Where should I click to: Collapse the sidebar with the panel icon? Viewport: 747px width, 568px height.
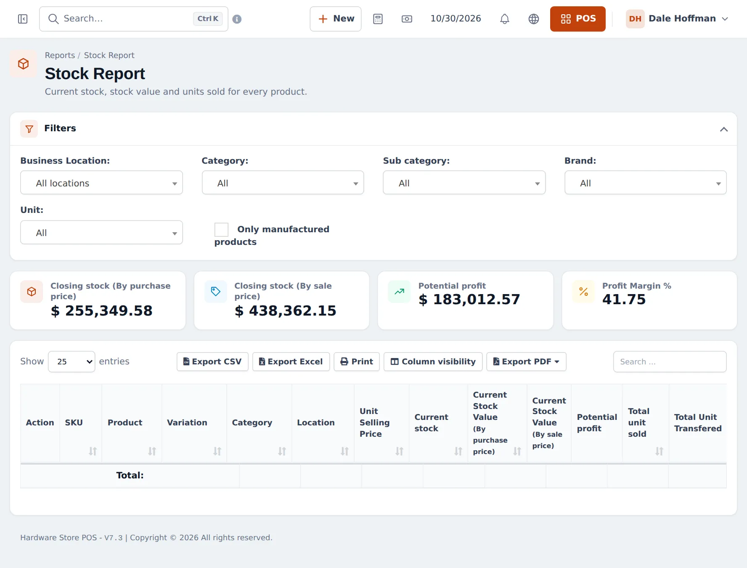pos(23,19)
